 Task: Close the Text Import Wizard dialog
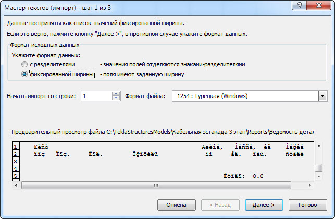click(319, 5)
